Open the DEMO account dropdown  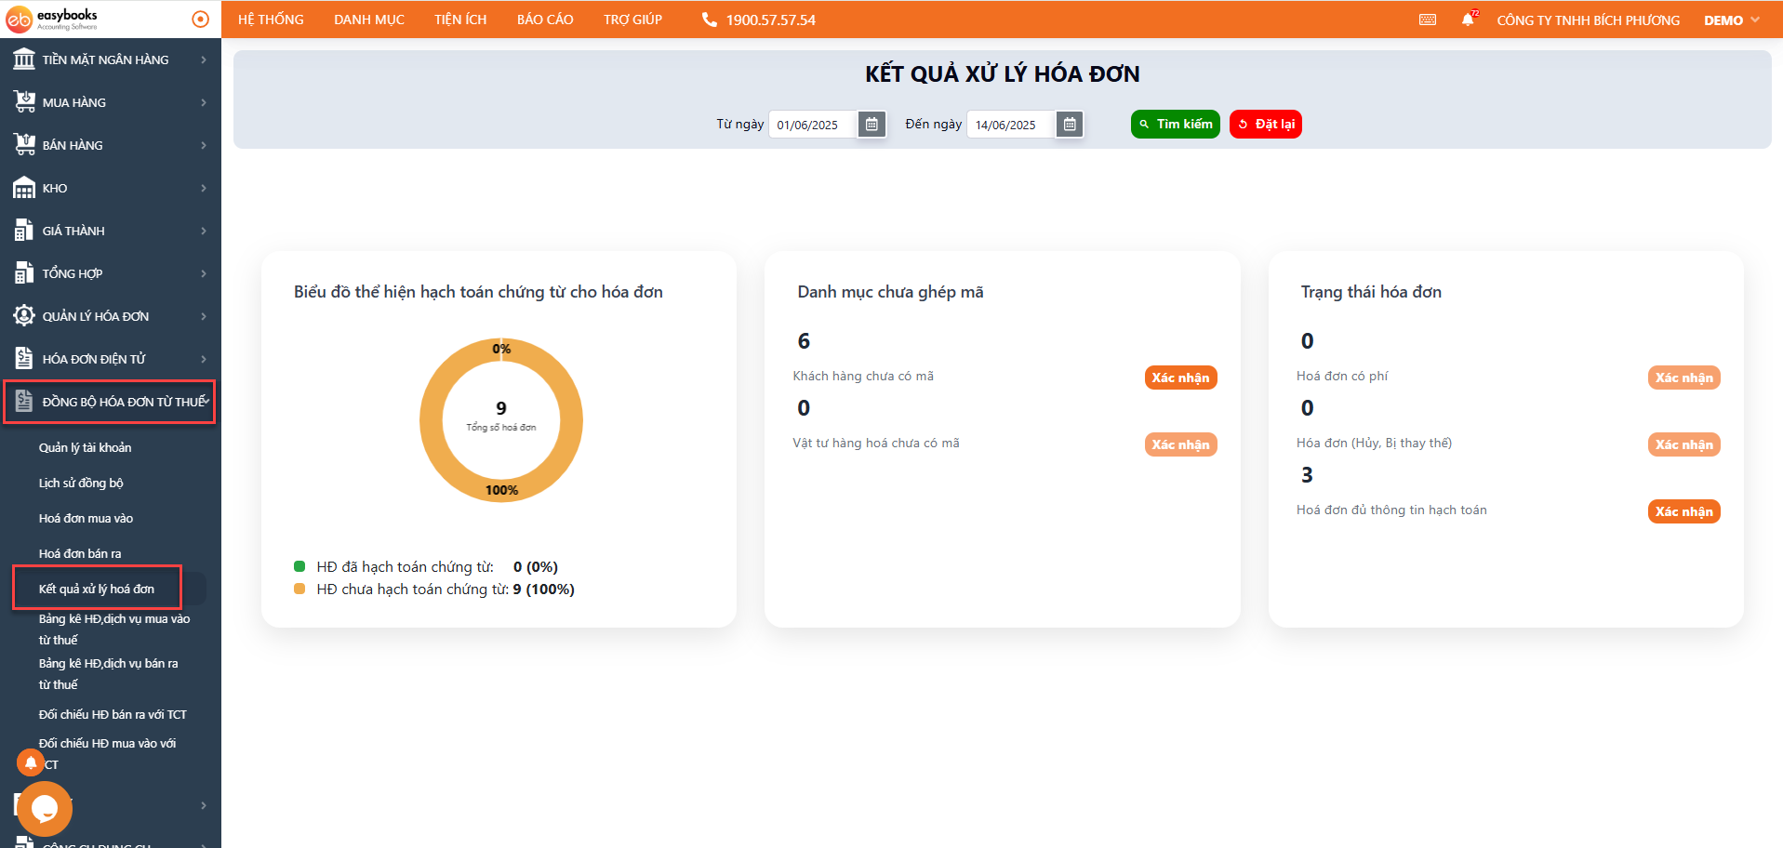(1732, 20)
